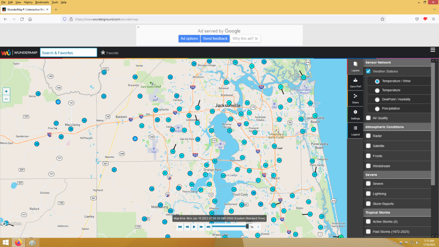Viewport: 439px width, 247px height.
Task: Click the Mapbox attribution logo
Action: tap(12, 224)
